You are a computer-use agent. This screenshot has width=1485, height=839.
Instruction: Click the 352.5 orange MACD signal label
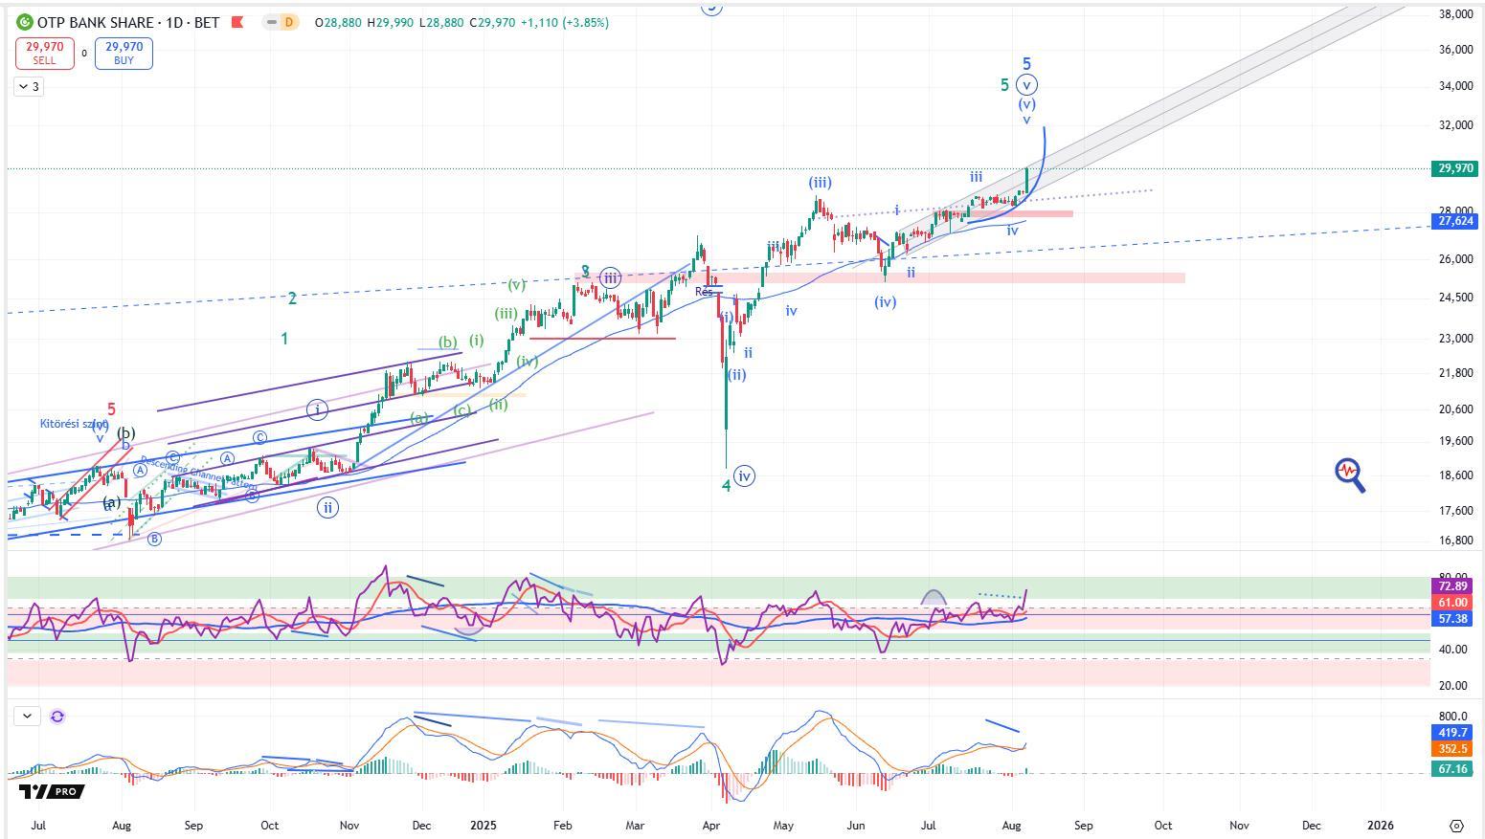tap(1452, 749)
